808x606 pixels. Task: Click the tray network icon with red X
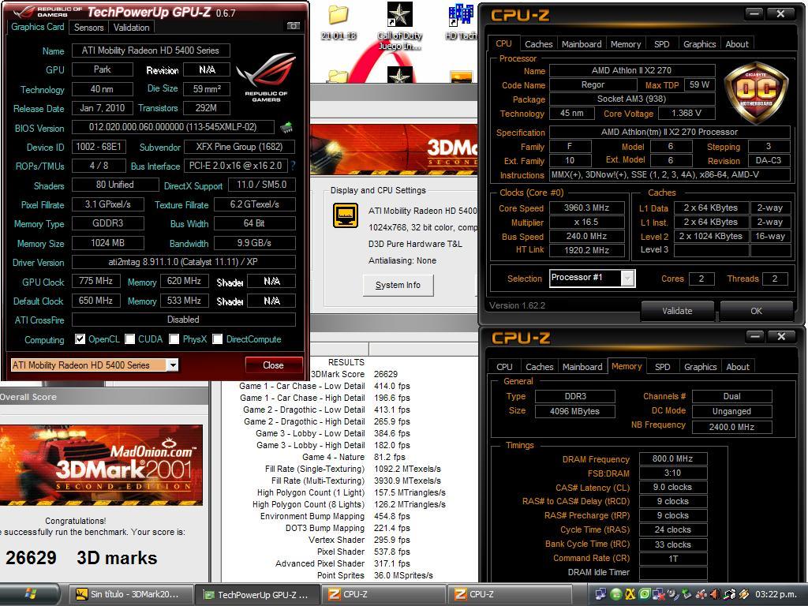click(x=658, y=595)
